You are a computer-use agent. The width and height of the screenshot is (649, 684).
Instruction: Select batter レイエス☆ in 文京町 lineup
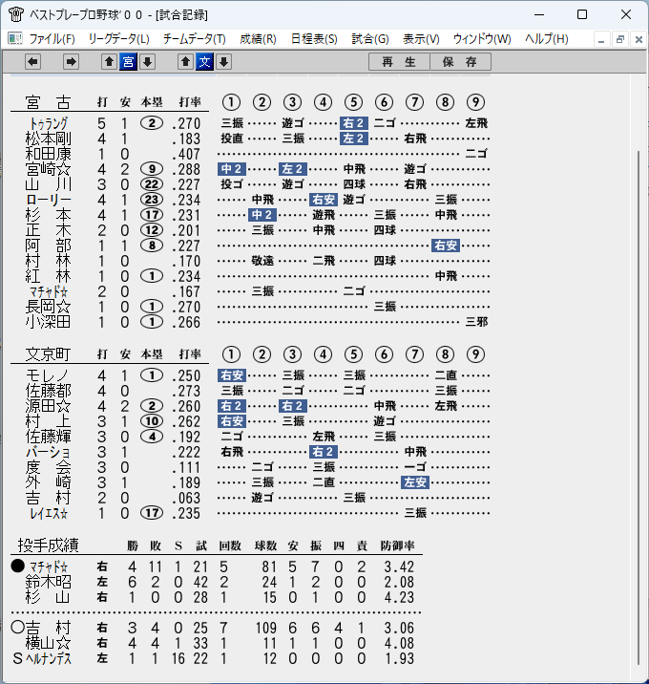[x=49, y=513]
